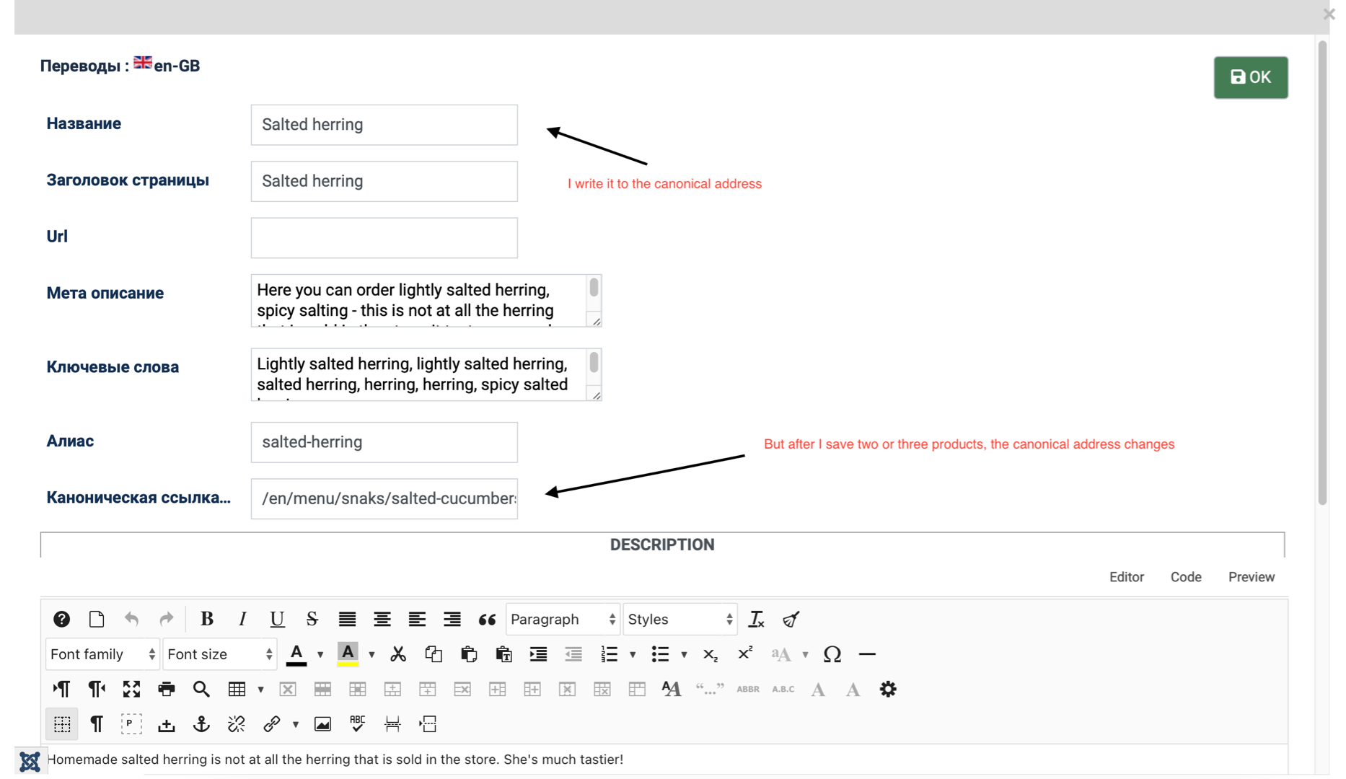
Task: Copy the selected content
Action: [x=434, y=654]
